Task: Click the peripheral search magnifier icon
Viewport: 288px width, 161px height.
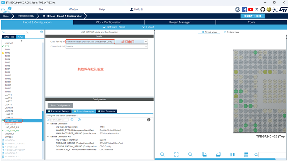Action: pyautogui.click(x=3, y=32)
